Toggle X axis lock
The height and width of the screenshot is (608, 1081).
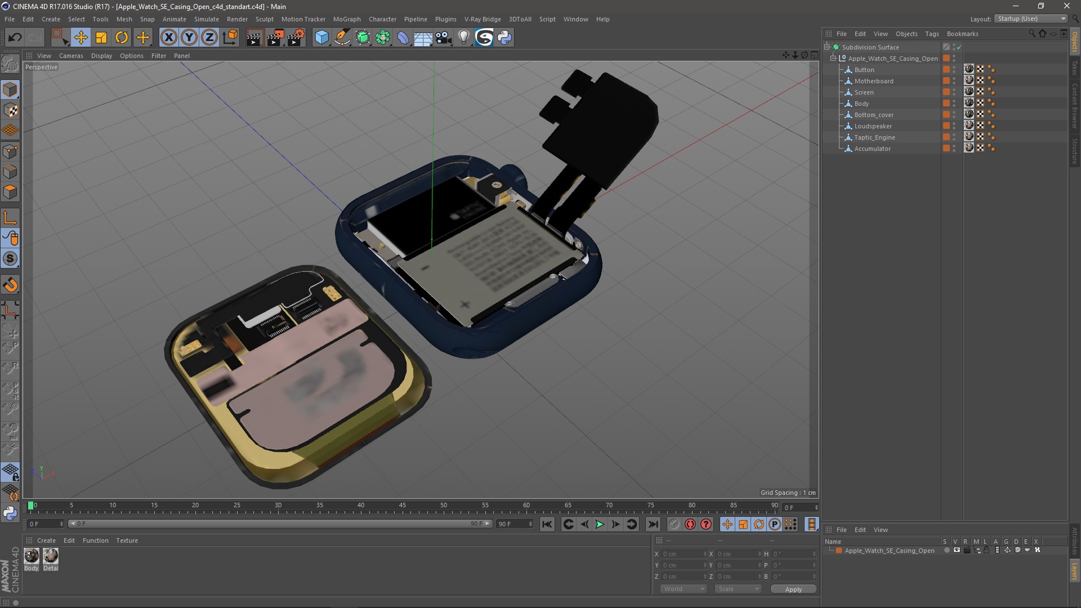coord(168,38)
